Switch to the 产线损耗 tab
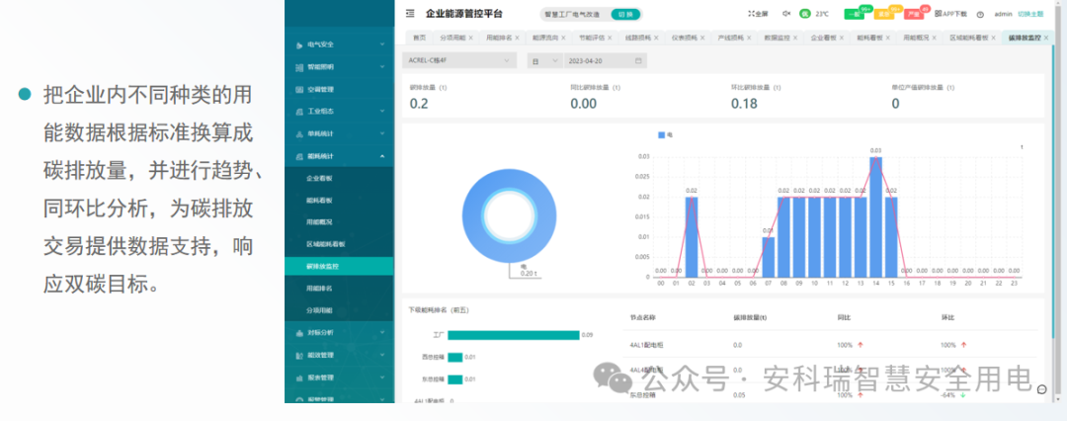This screenshot has height=421, width=1067. [733, 39]
